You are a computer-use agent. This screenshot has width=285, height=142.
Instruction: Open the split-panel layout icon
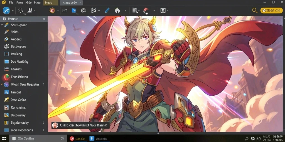(x=65, y=11)
